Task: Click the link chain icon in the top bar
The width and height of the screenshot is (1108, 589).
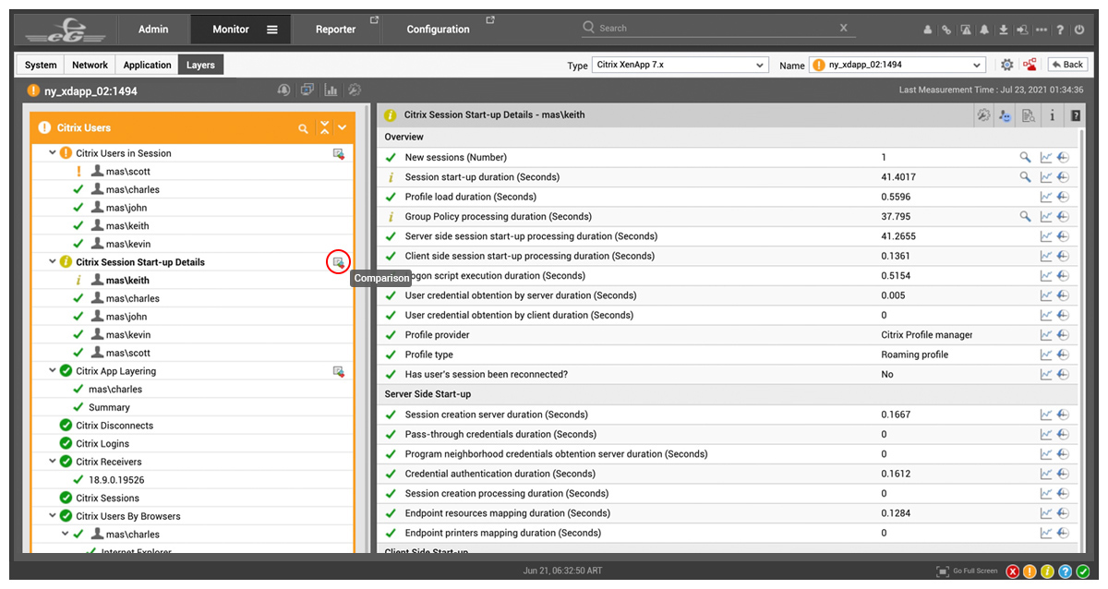Action: pyautogui.click(x=946, y=30)
